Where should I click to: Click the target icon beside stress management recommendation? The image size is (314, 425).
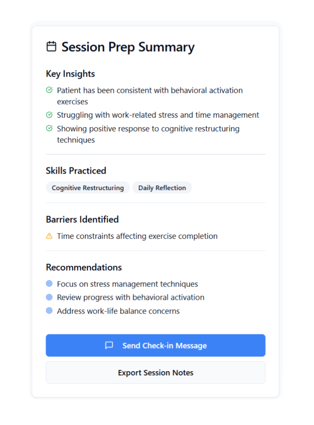[49, 283]
